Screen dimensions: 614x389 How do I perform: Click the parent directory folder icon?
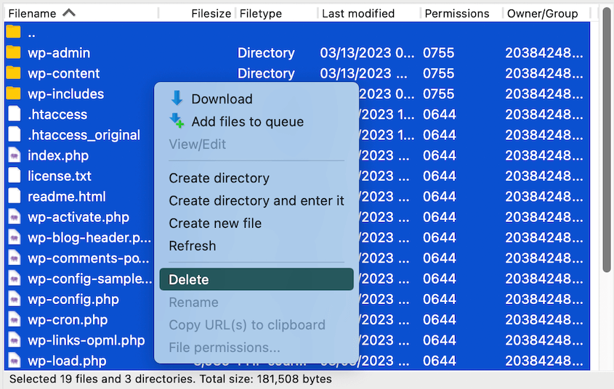tap(13, 32)
